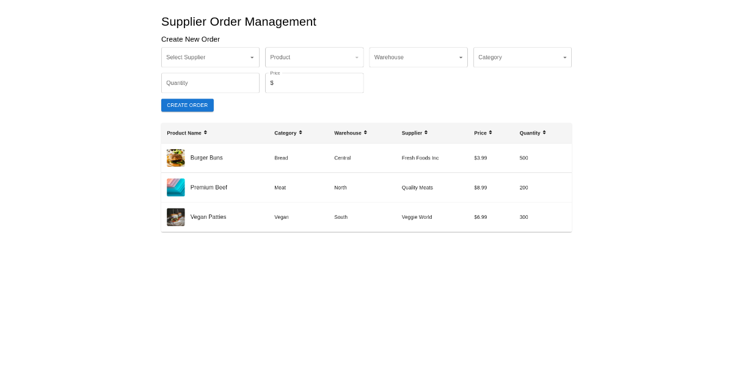Click sort icon next to Product Name

click(x=205, y=133)
